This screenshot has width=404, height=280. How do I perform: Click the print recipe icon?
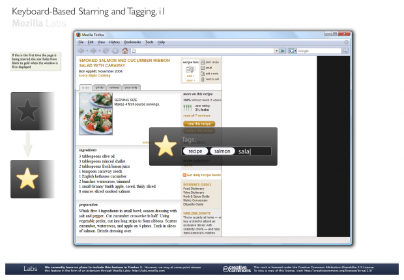coord(203,61)
